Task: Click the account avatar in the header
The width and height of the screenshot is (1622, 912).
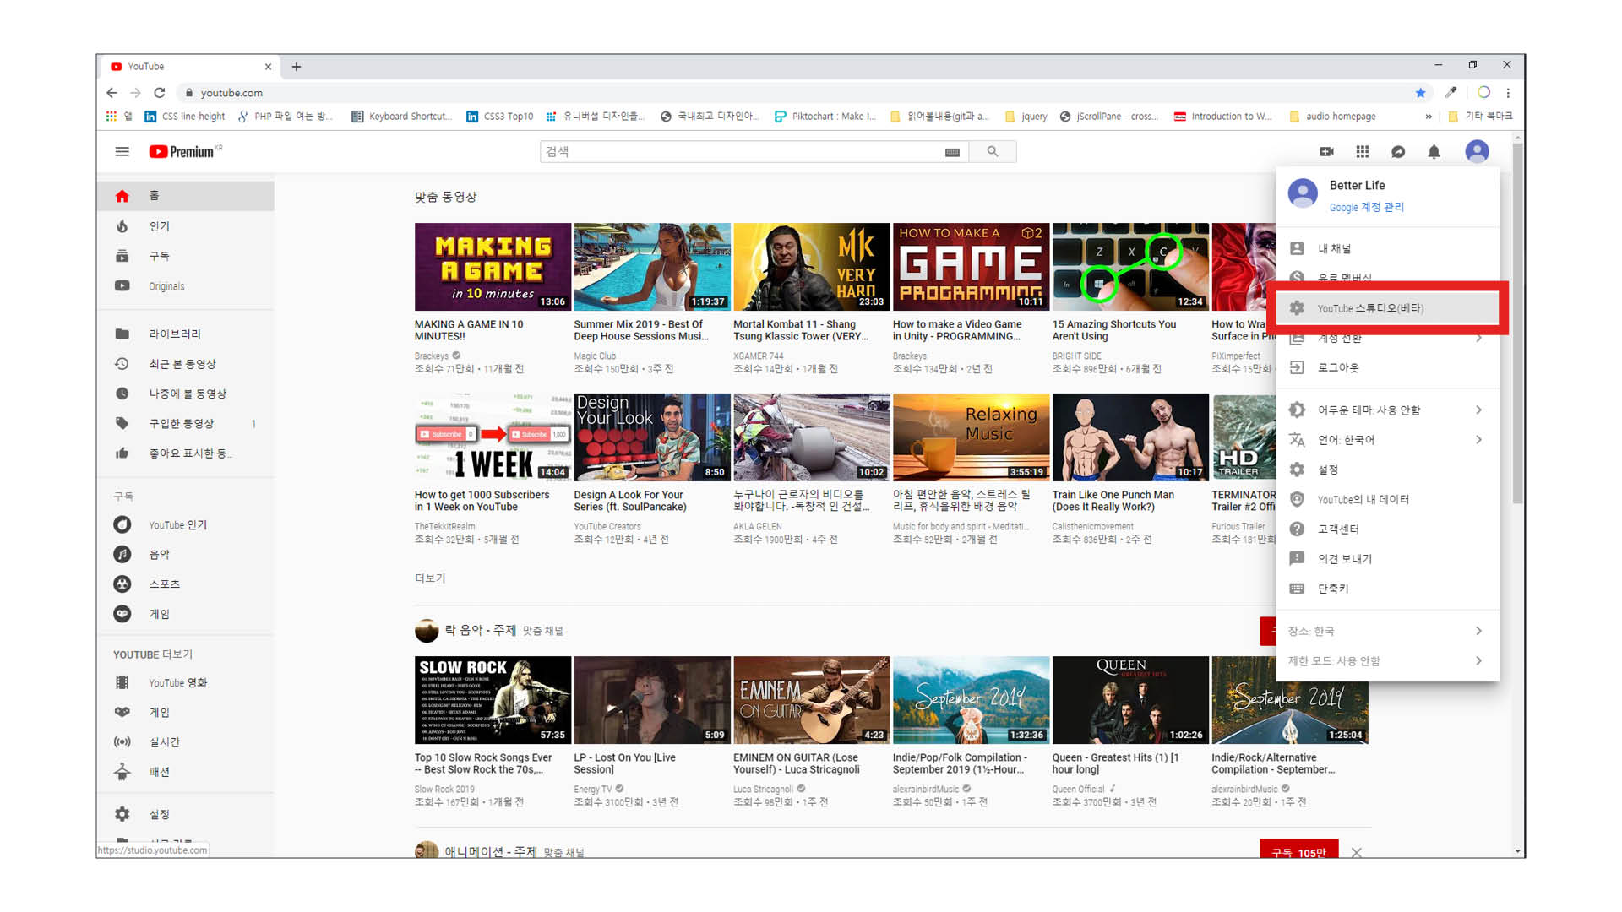Action: (x=1477, y=152)
